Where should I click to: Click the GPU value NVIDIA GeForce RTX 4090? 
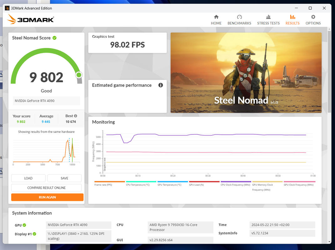[79, 225]
